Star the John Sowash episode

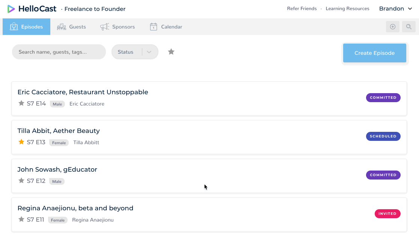point(21,181)
